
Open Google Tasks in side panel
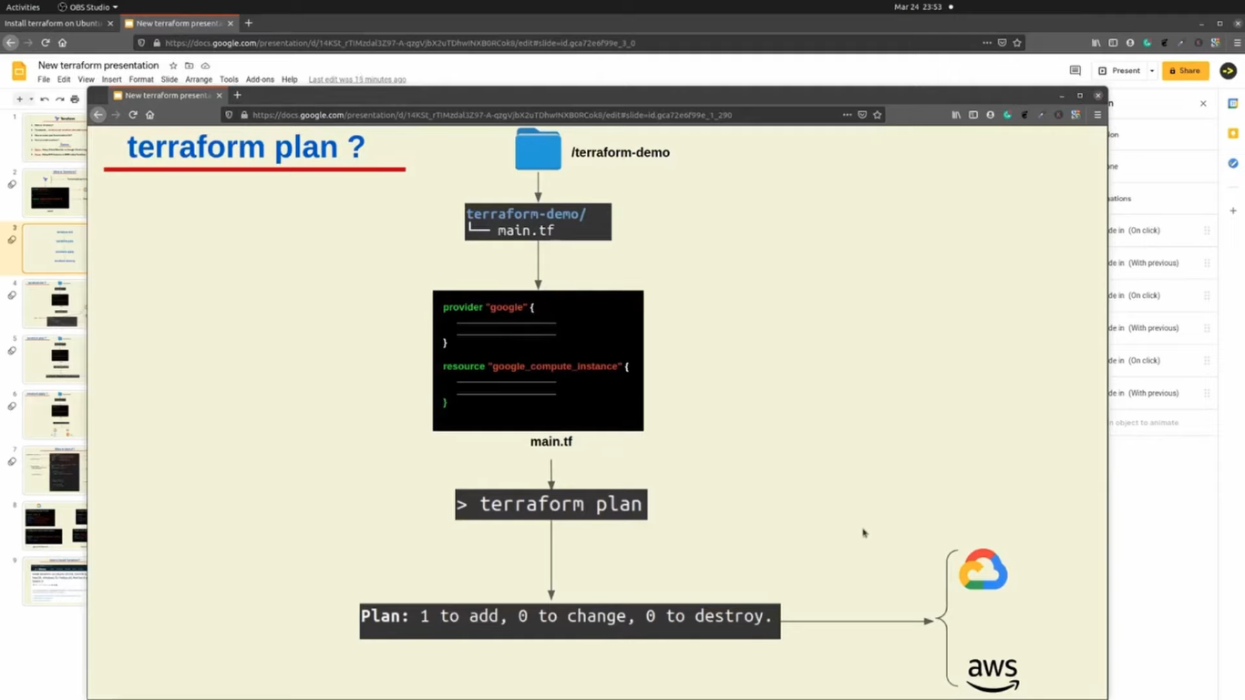point(1232,163)
